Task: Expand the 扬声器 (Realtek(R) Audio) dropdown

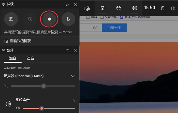Action: pos(73,76)
